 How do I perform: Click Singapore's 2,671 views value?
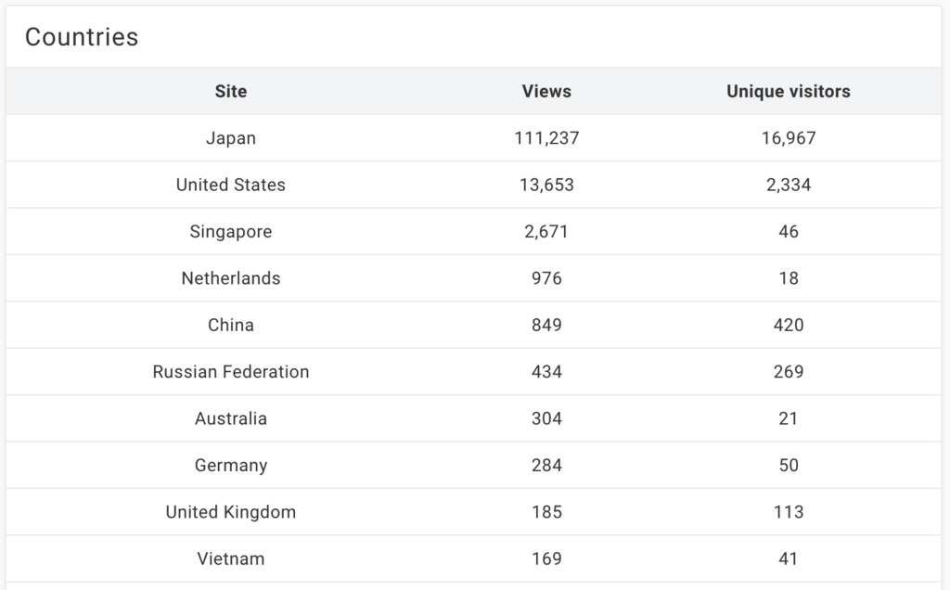[x=546, y=231]
